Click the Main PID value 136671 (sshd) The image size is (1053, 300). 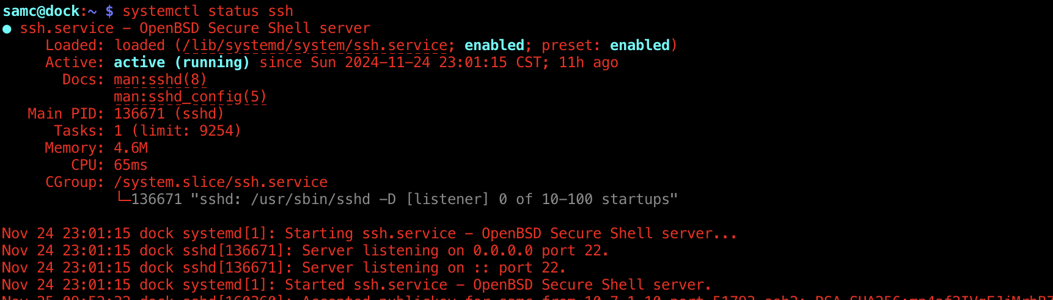coord(169,114)
